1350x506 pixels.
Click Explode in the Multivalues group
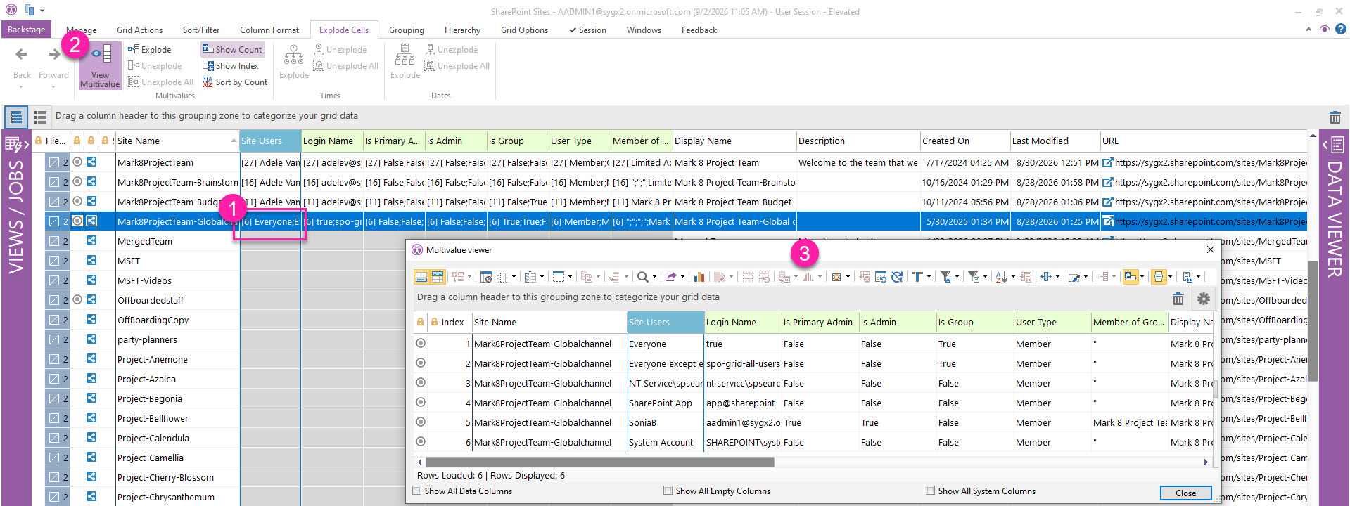[149, 50]
